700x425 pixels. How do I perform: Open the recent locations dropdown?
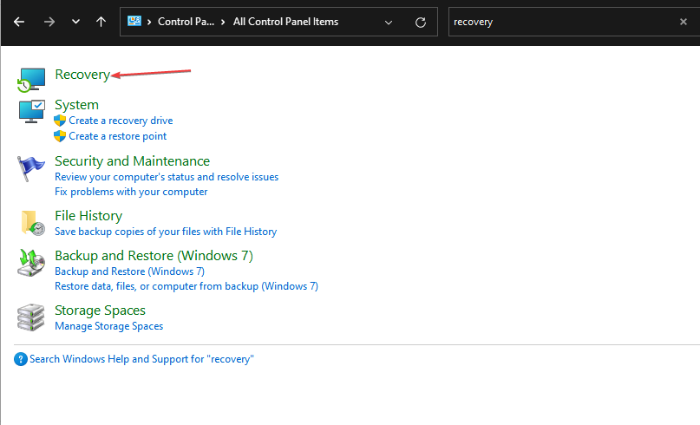75,22
